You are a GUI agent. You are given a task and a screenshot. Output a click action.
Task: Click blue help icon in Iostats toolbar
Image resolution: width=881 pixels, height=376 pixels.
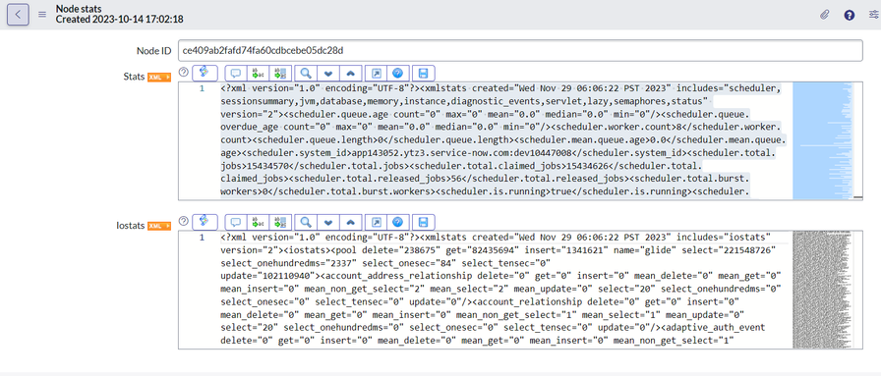point(397,222)
